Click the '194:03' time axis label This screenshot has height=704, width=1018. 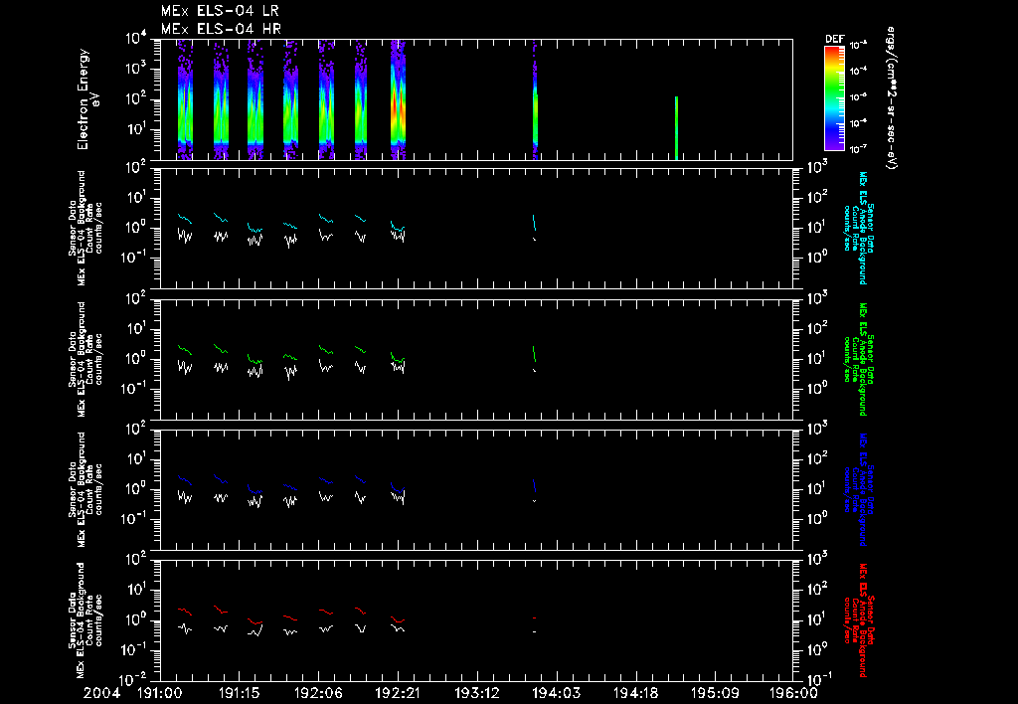pos(556,693)
